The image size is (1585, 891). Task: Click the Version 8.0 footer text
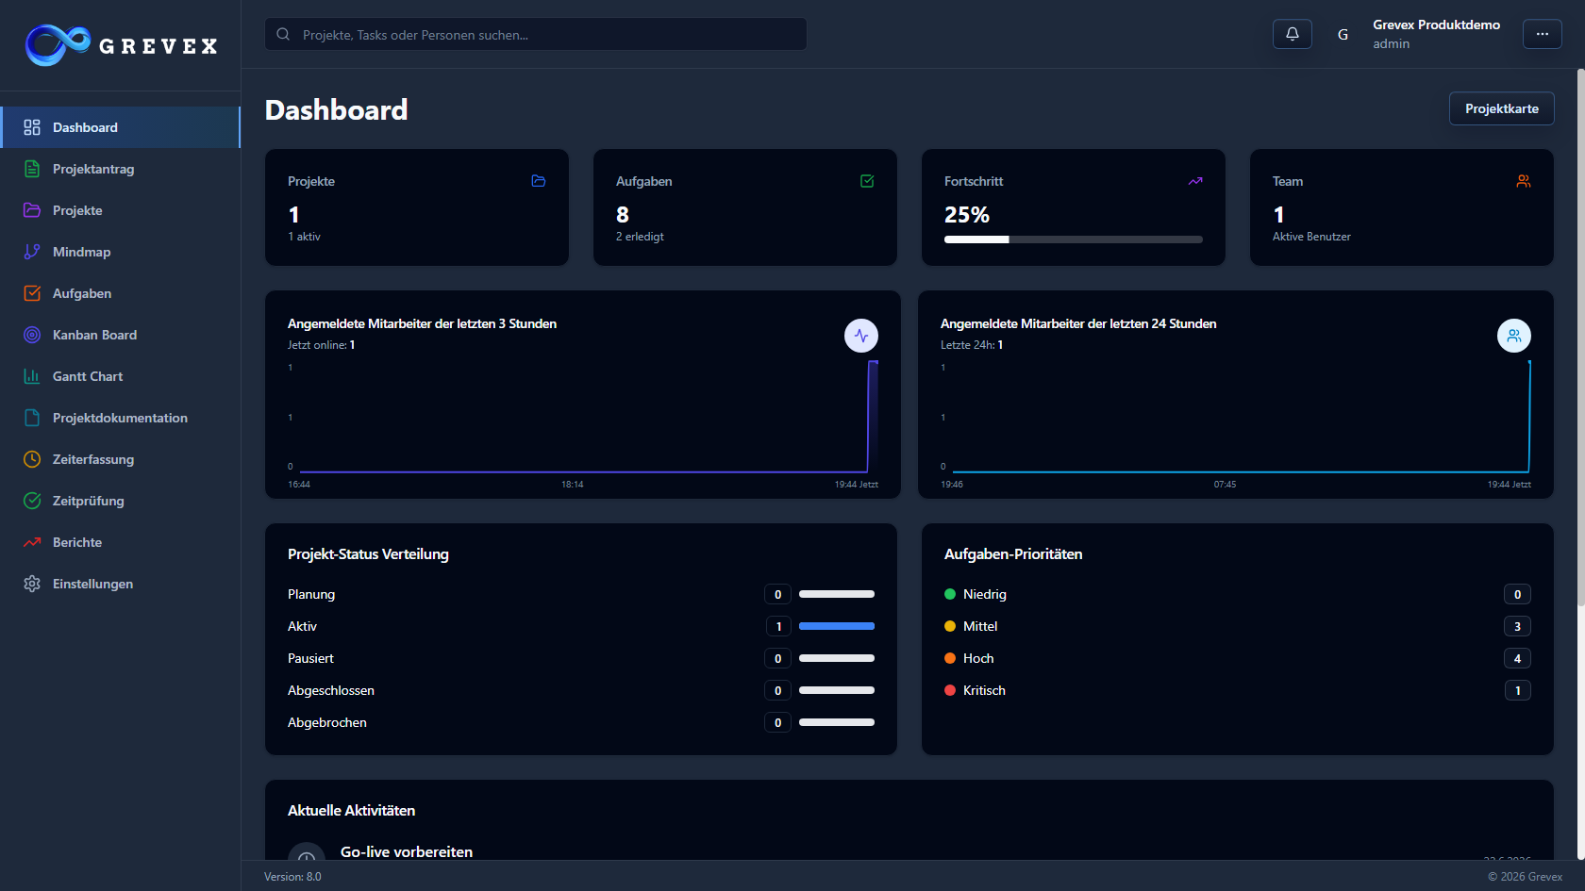pyautogui.click(x=292, y=877)
